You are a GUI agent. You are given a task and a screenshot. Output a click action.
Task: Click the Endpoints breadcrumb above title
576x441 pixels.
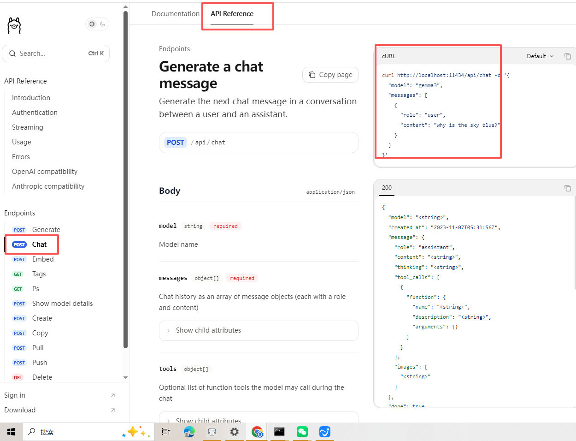[174, 49]
